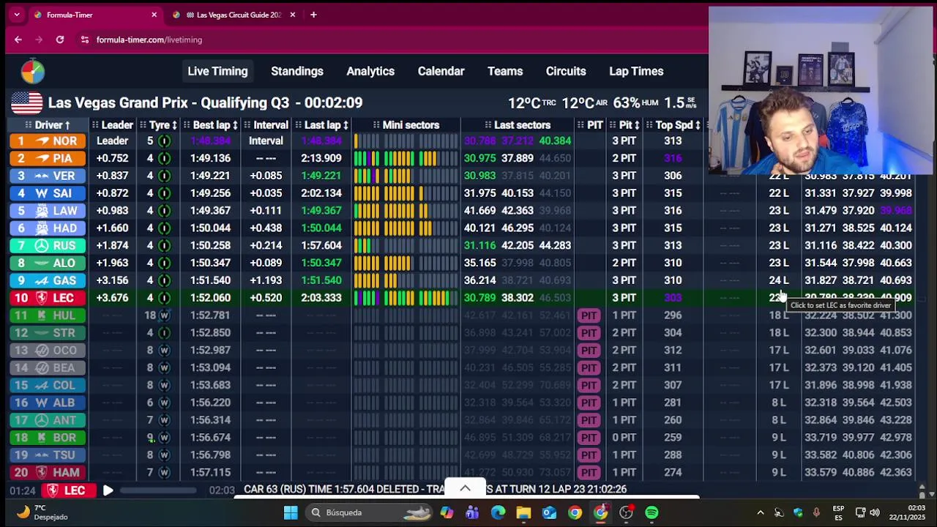Sort by the Best lap column header
This screenshot has height=527, width=937.
click(211, 125)
